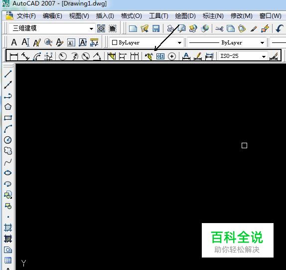Click the Open file icon
The width and height of the screenshot is (286, 270).
(x=144, y=28)
